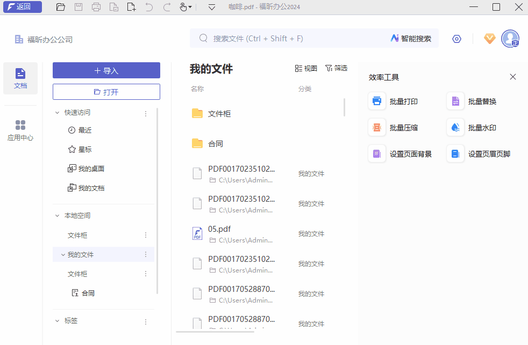Open the 视图 view switcher
Image resolution: width=528 pixels, height=345 pixels.
[x=306, y=68]
